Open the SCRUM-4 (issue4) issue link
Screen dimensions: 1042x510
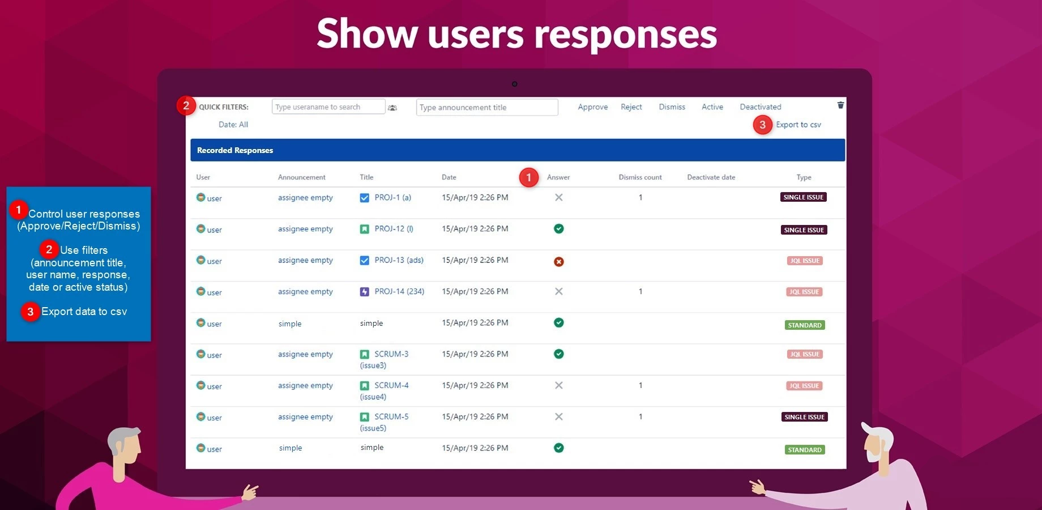[x=385, y=391]
